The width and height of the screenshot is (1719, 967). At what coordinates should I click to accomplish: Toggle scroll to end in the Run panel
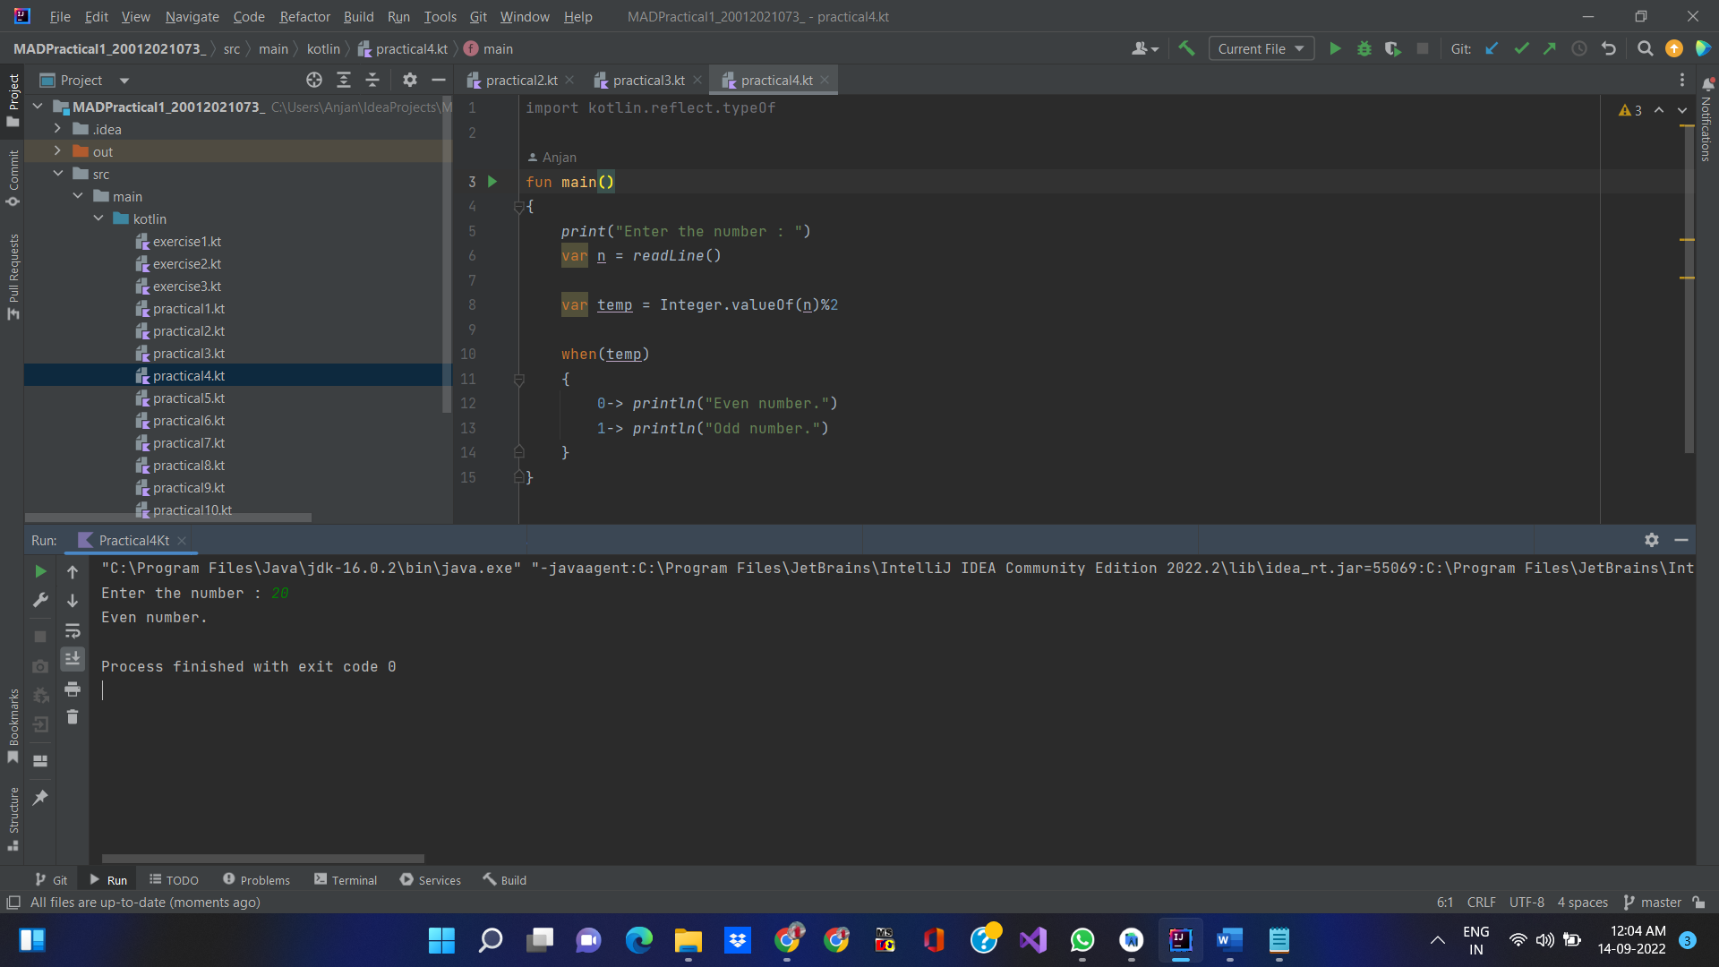click(73, 659)
